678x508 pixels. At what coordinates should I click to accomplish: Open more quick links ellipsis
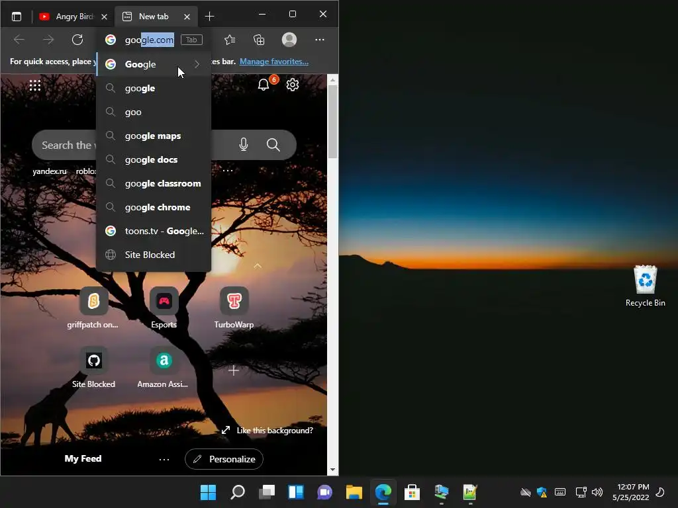228,171
